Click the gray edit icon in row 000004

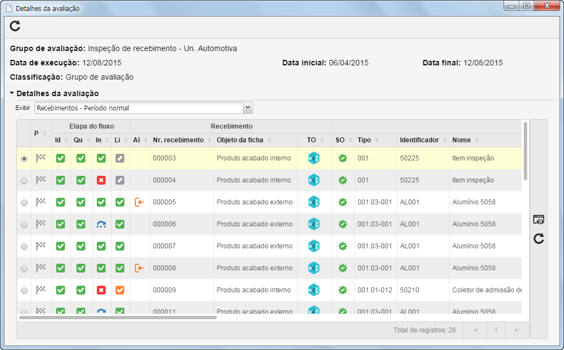coord(120,180)
